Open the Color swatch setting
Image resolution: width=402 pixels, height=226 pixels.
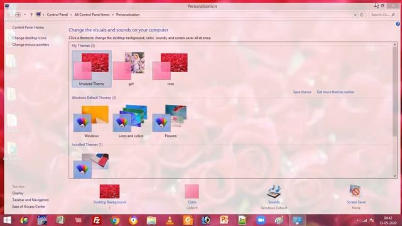(x=192, y=191)
